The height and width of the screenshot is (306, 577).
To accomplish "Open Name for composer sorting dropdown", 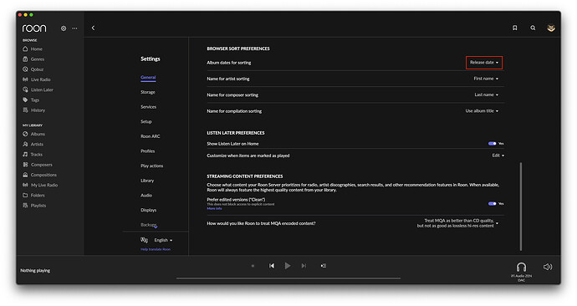I will [x=486, y=94].
